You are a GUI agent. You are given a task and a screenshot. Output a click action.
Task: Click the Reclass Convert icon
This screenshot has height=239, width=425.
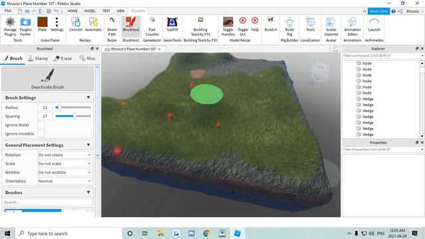point(76,25)
